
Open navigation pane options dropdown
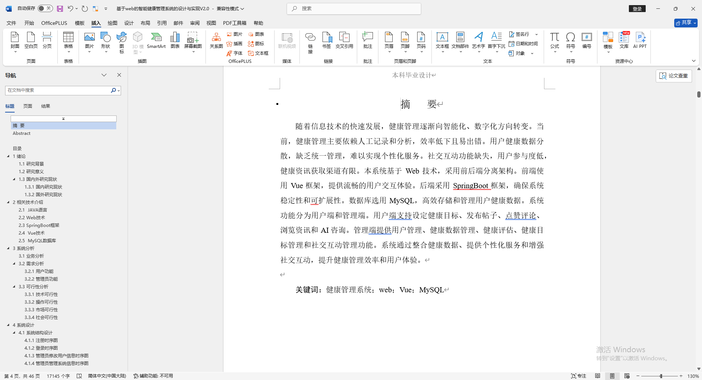104,75
